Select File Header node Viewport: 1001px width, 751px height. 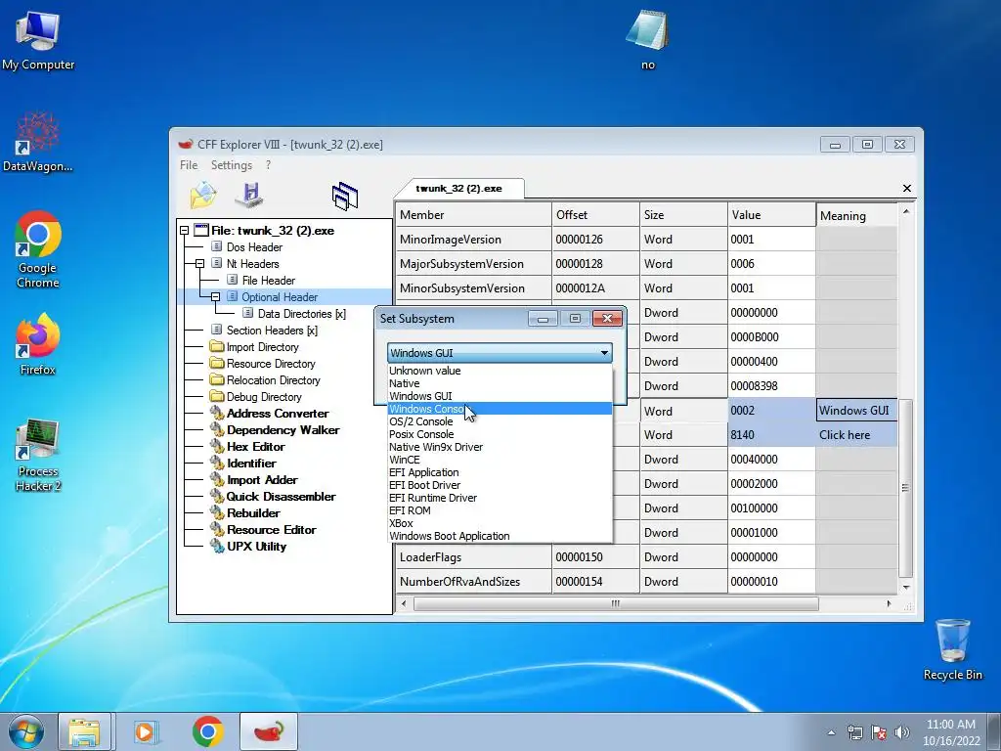click(268, 281)
